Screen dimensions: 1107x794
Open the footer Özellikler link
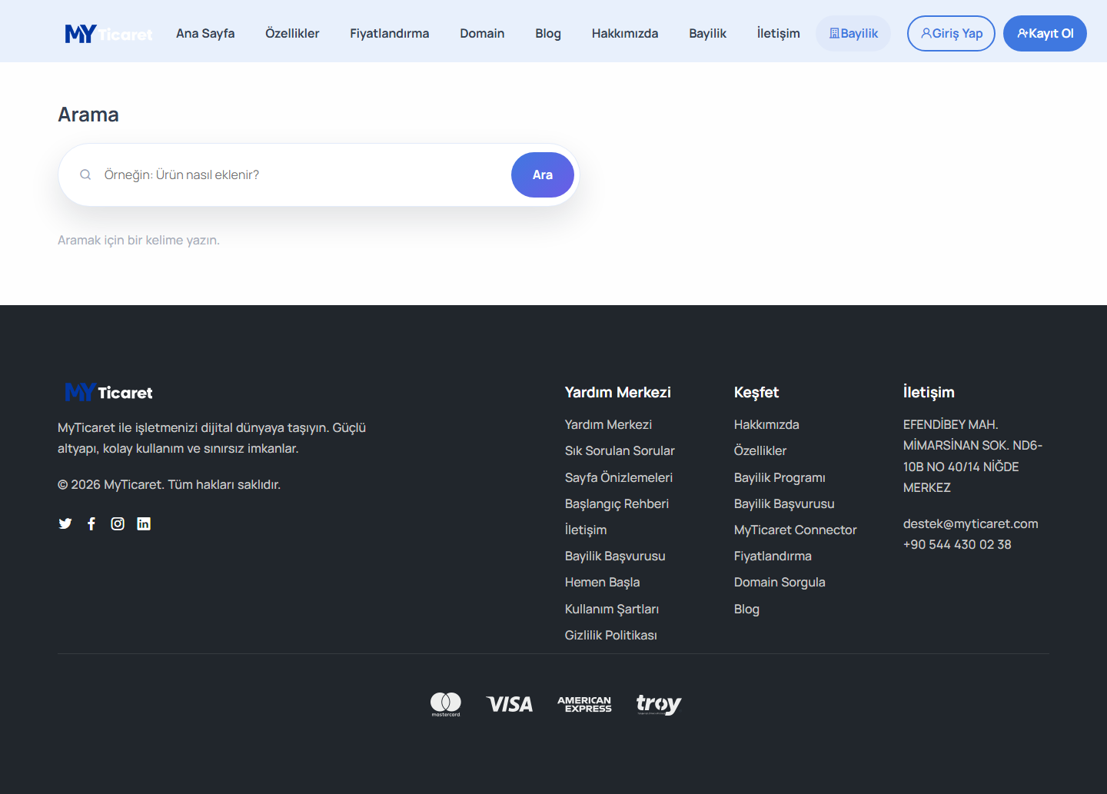coord(760,450)
